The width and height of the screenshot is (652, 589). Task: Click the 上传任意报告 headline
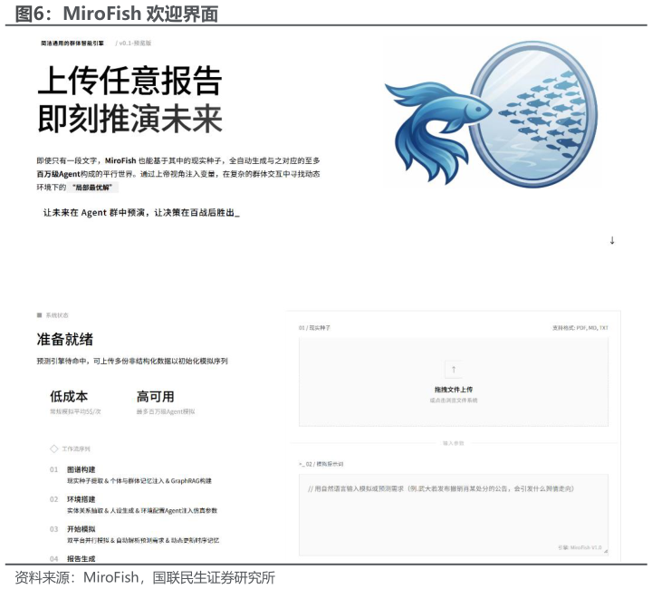(x=129, y=81)
